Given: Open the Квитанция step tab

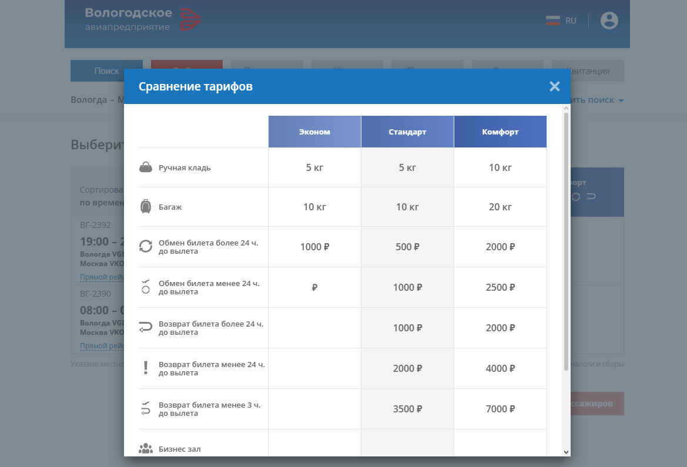Looking at the screenshot, I should pos(588,71).
